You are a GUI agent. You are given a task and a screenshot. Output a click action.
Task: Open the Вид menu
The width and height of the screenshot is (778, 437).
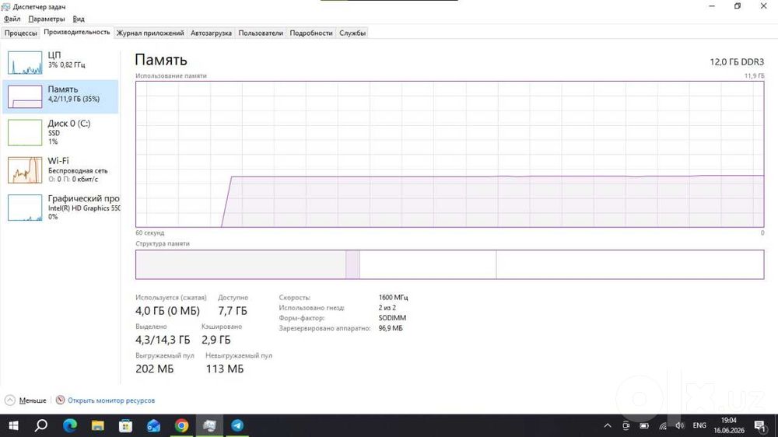pos(79,19)
